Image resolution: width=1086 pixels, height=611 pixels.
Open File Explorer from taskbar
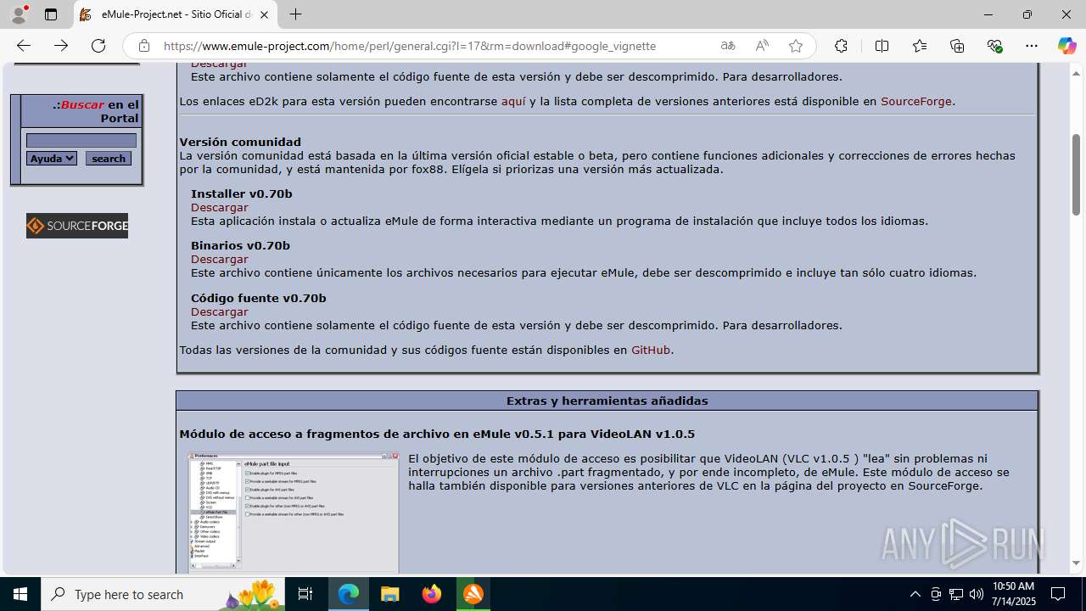(x=389, y=594)
